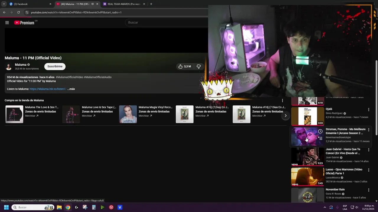Open the red circular taskbar app
378x212 pixels.
(111, 207)
